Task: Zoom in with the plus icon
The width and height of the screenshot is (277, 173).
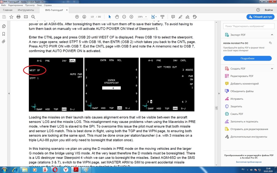Action: point(131,17)
